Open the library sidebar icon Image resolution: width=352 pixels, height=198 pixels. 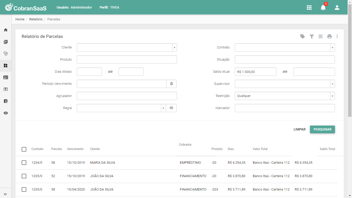coord(6,42)
